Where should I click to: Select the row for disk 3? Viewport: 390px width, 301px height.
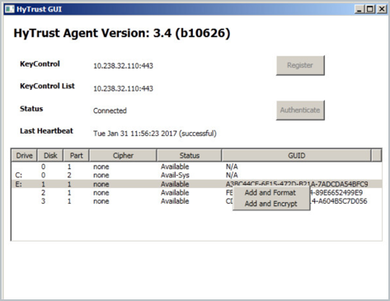(x=196, y=201)
